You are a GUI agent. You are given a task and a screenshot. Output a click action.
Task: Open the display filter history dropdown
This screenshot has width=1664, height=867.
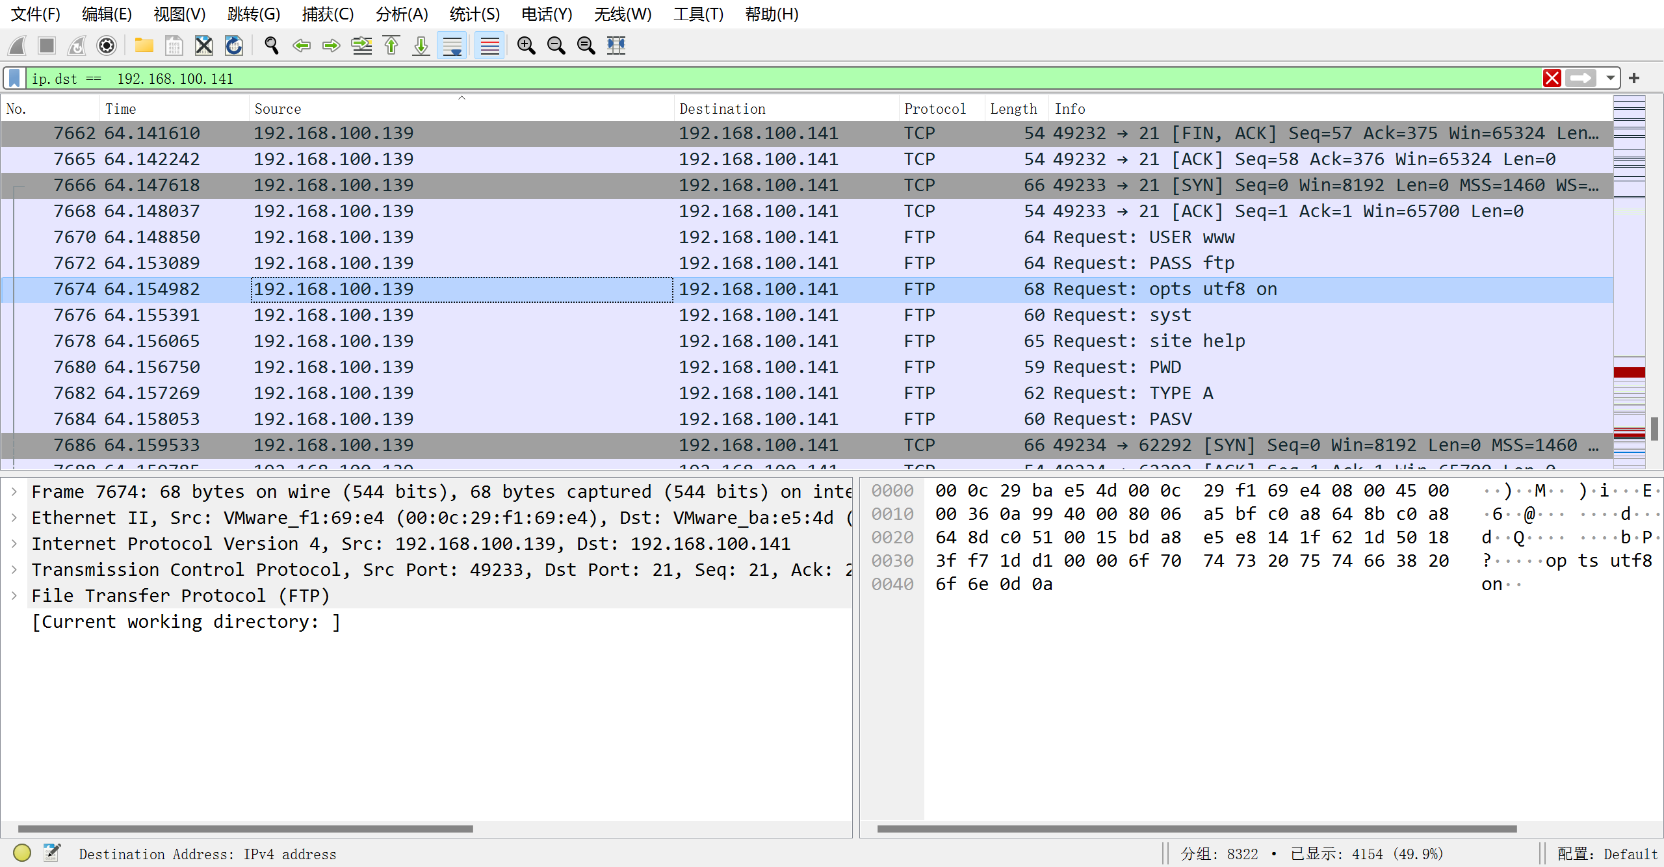click(x=1610, y=79)
